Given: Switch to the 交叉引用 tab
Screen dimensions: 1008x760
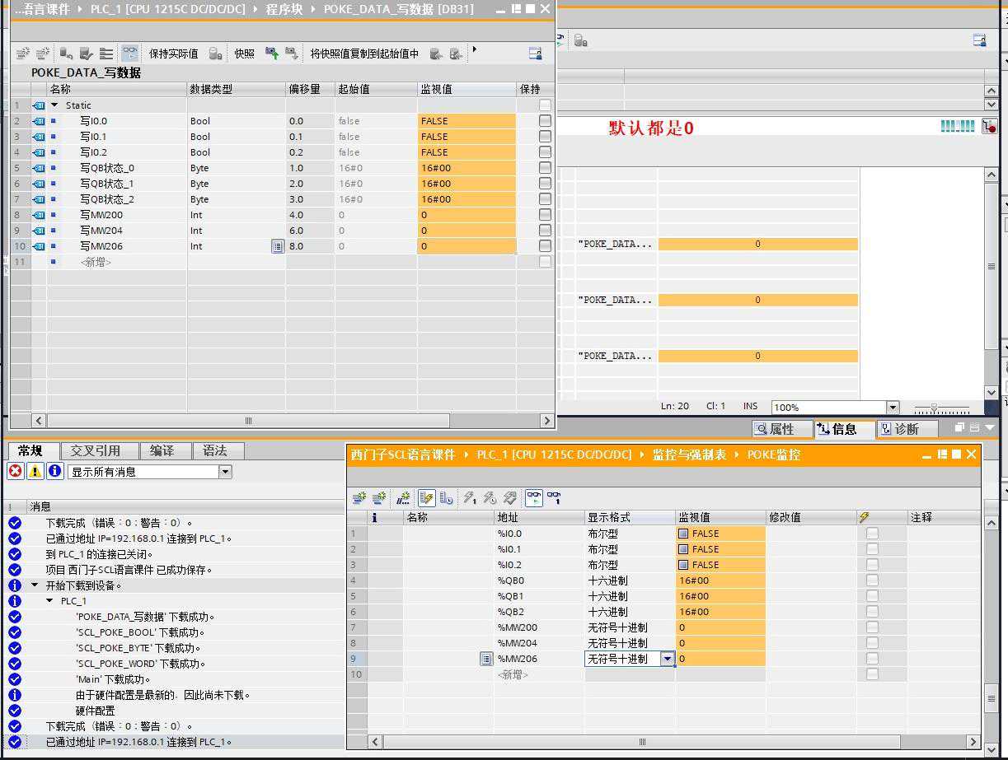Looking at the screenshot, I should tap(95, 450).
